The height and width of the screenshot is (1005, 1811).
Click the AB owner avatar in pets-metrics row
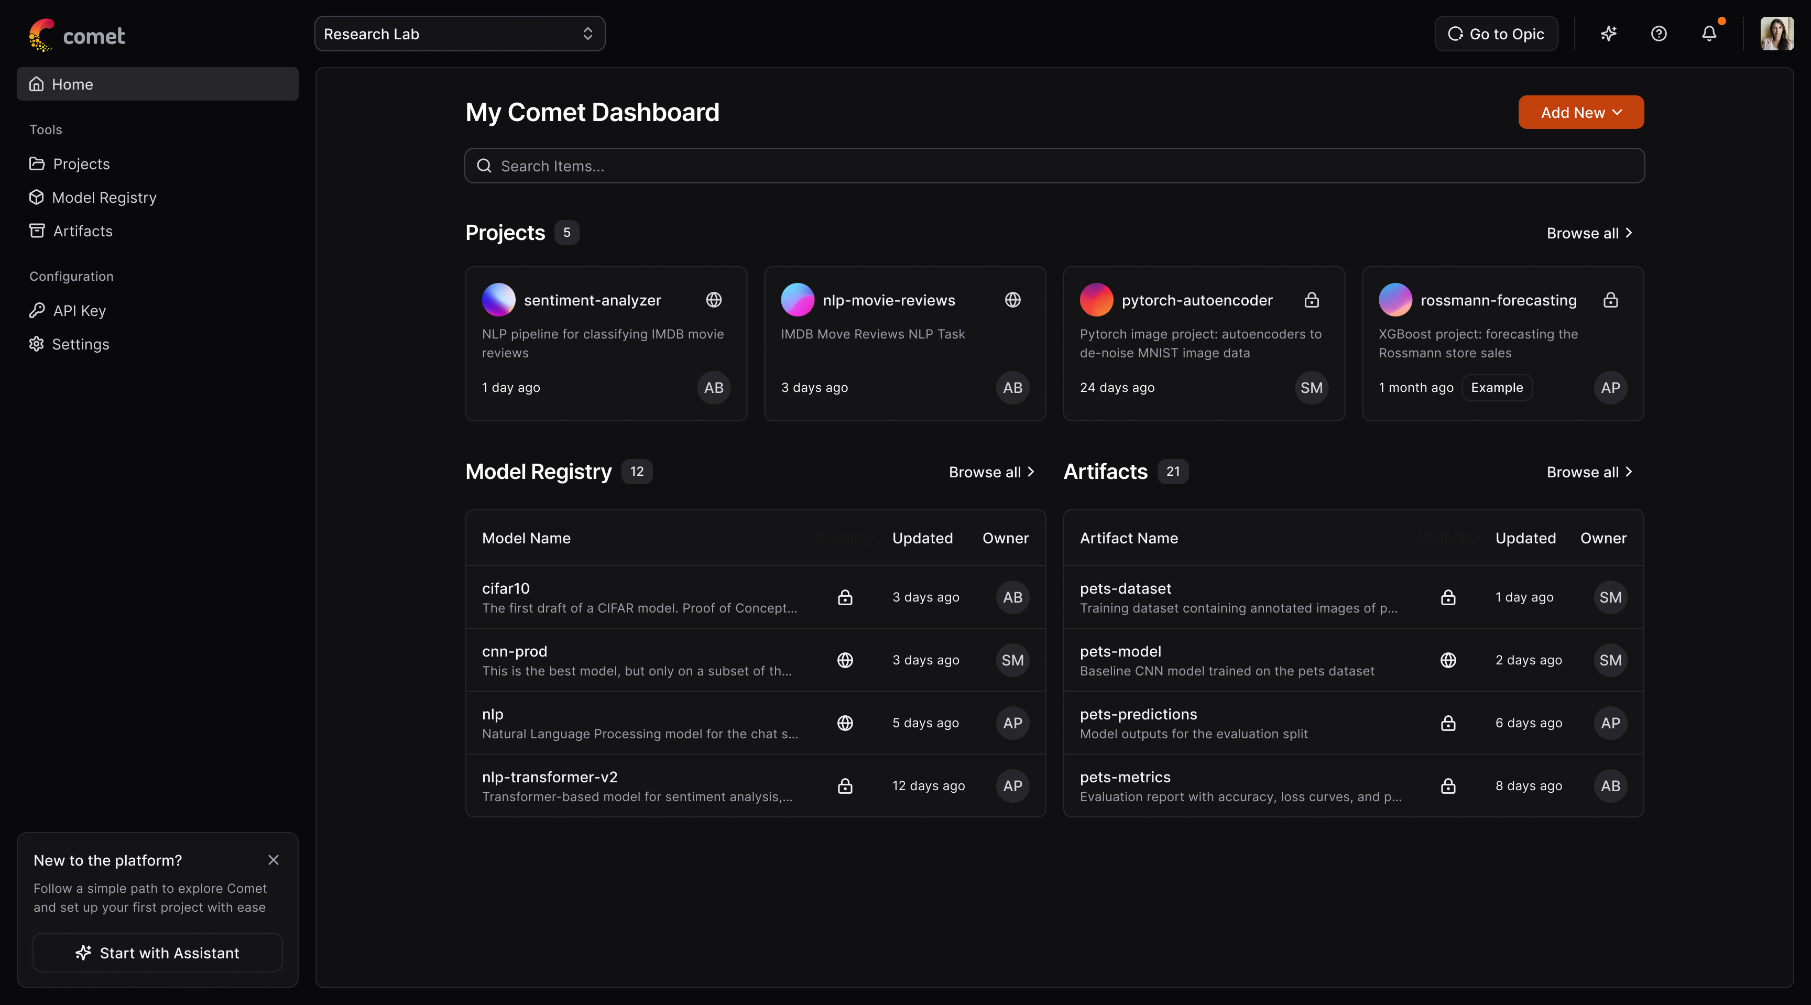tap(1610, 786)
